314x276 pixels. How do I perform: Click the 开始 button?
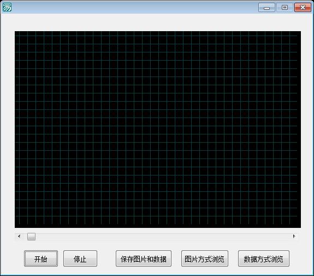point(41,259)
